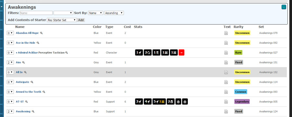Open the Rey Starter Set dropdown
292x117 pixels.
point(62,20)
